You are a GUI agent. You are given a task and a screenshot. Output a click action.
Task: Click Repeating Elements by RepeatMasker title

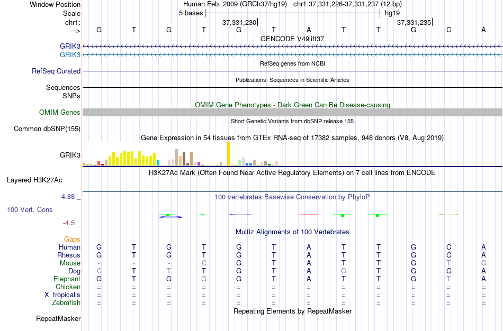(x=293, y=311)
